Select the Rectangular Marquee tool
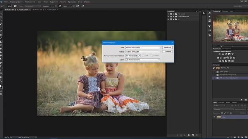 coord(1,17)
